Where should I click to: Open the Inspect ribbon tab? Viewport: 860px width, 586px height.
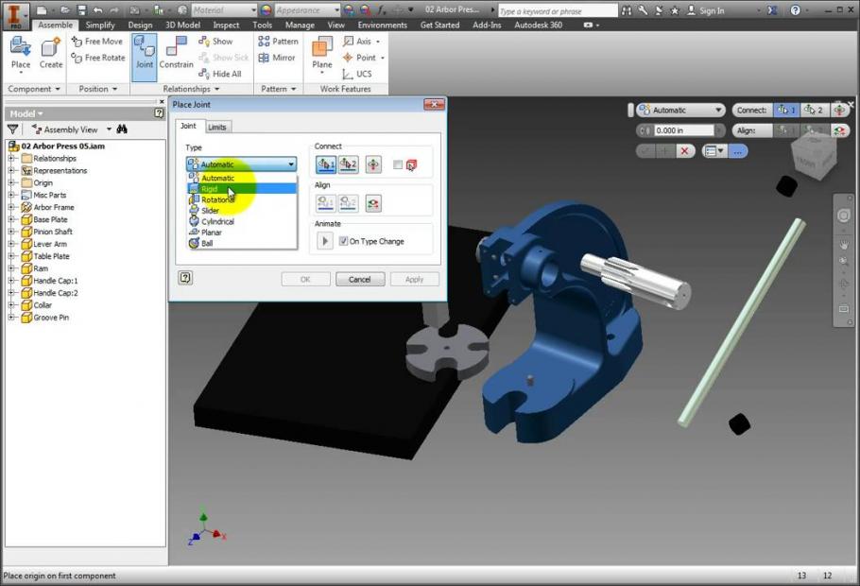point(226,25)
